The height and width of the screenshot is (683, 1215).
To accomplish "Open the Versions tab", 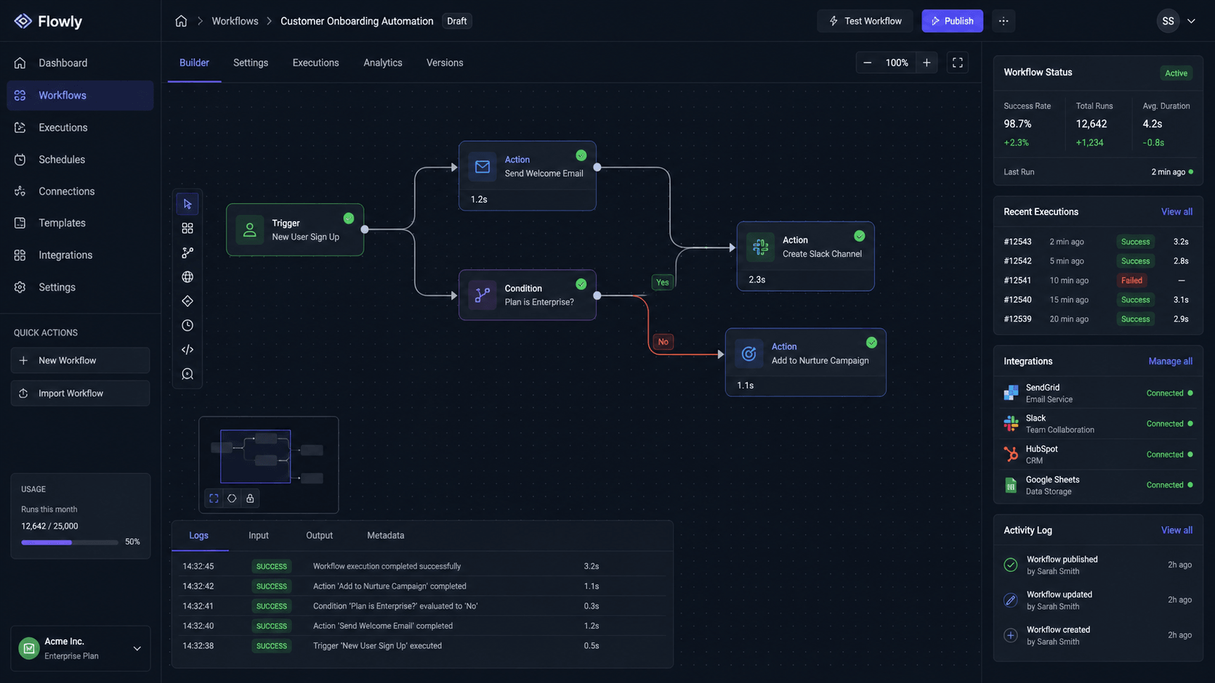I will coord(445,63).
